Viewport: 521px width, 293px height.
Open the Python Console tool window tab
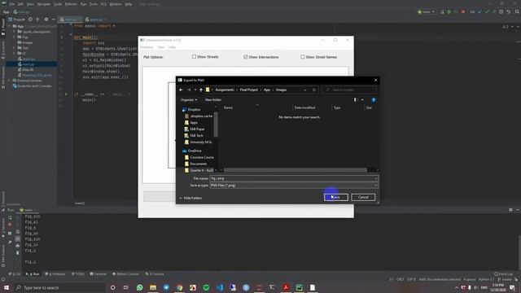pos(125,274)
